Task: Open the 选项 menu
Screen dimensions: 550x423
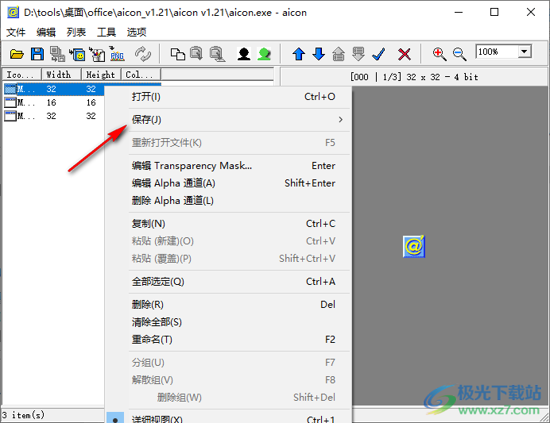Action: (137, 33)
